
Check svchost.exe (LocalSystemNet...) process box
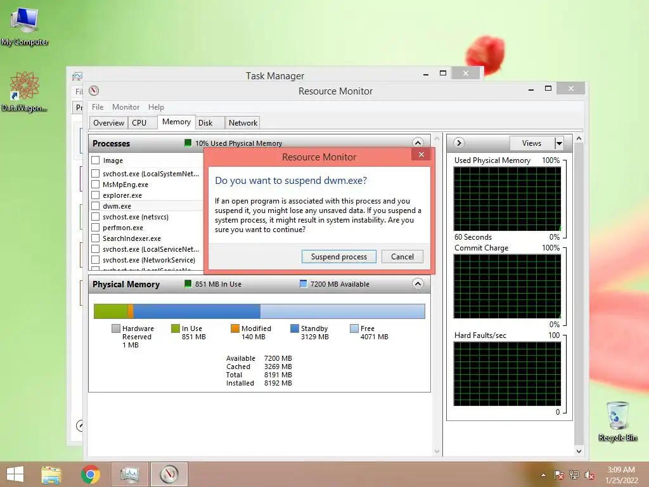coord(96,174)
